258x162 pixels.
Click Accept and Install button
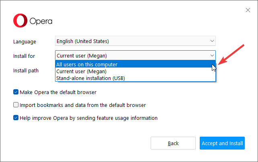pos(222,143)
